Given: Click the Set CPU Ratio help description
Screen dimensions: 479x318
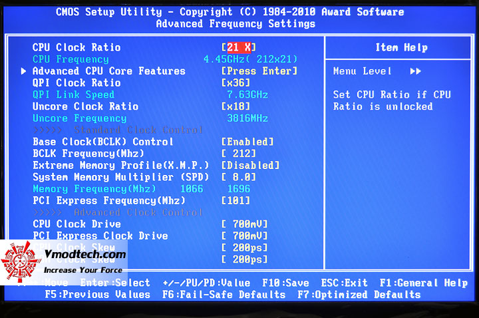Looking at the screenshot, I should click(392, 100).
